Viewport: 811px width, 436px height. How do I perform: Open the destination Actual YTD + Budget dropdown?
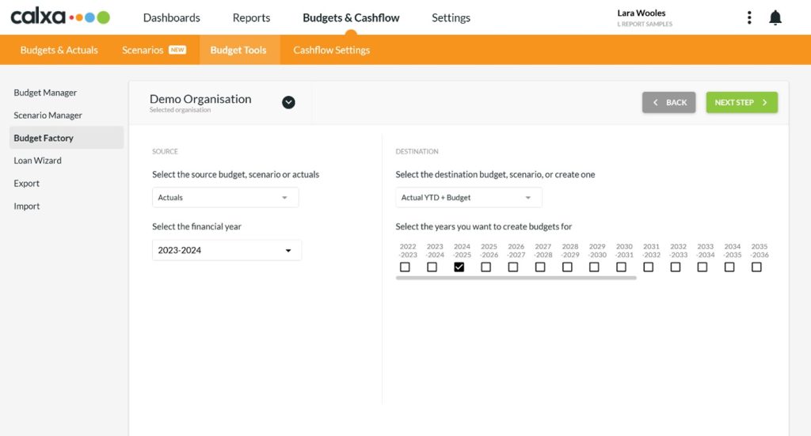[468, 198]
